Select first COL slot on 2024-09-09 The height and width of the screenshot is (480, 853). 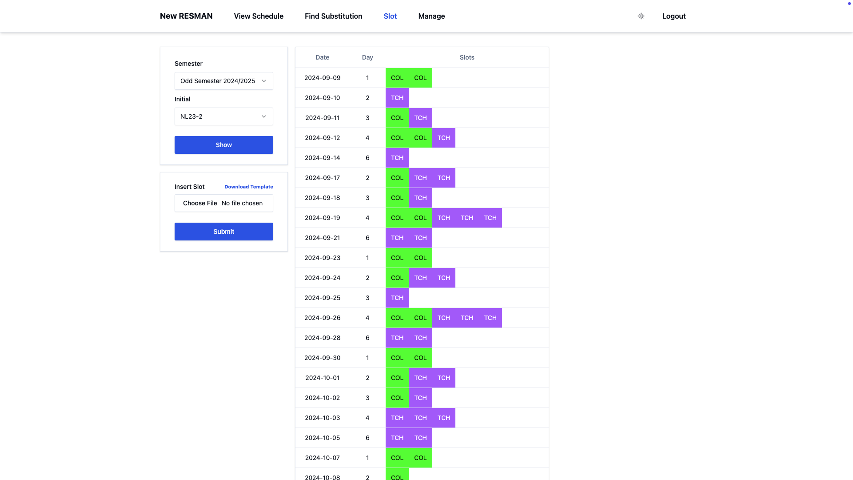[x=397, y=78]
